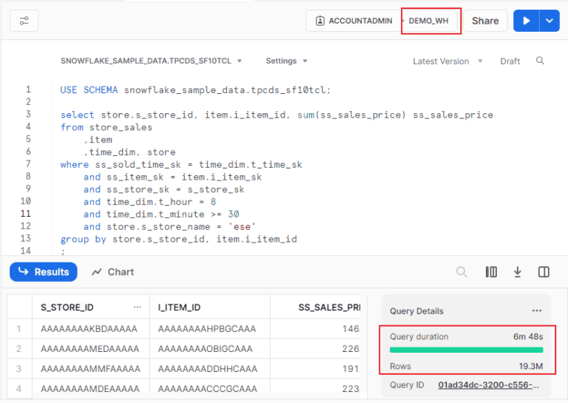Switch to the Results tab

44,272
